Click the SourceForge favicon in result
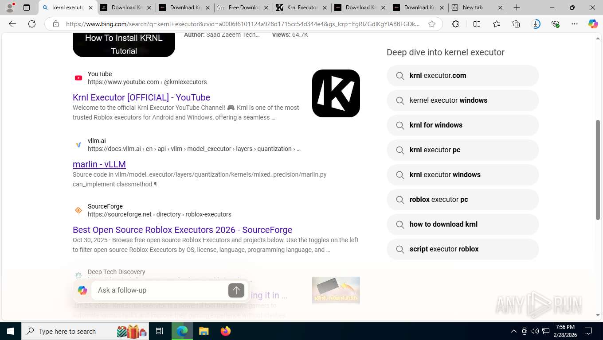Viewport: 603px width, 340px height. 78,210
